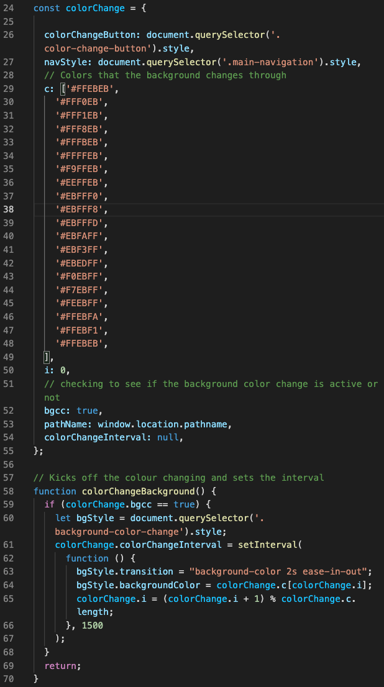Click the '#EBEDFF' color string

tap(81, 263)
